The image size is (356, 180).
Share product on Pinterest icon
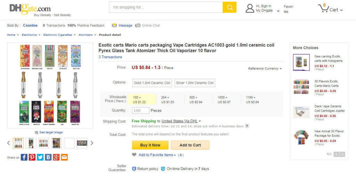coord(32,157)
